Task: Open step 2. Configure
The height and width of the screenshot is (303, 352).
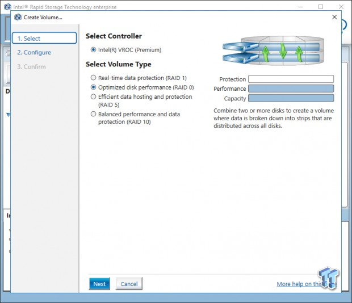Action: (34, 52)
